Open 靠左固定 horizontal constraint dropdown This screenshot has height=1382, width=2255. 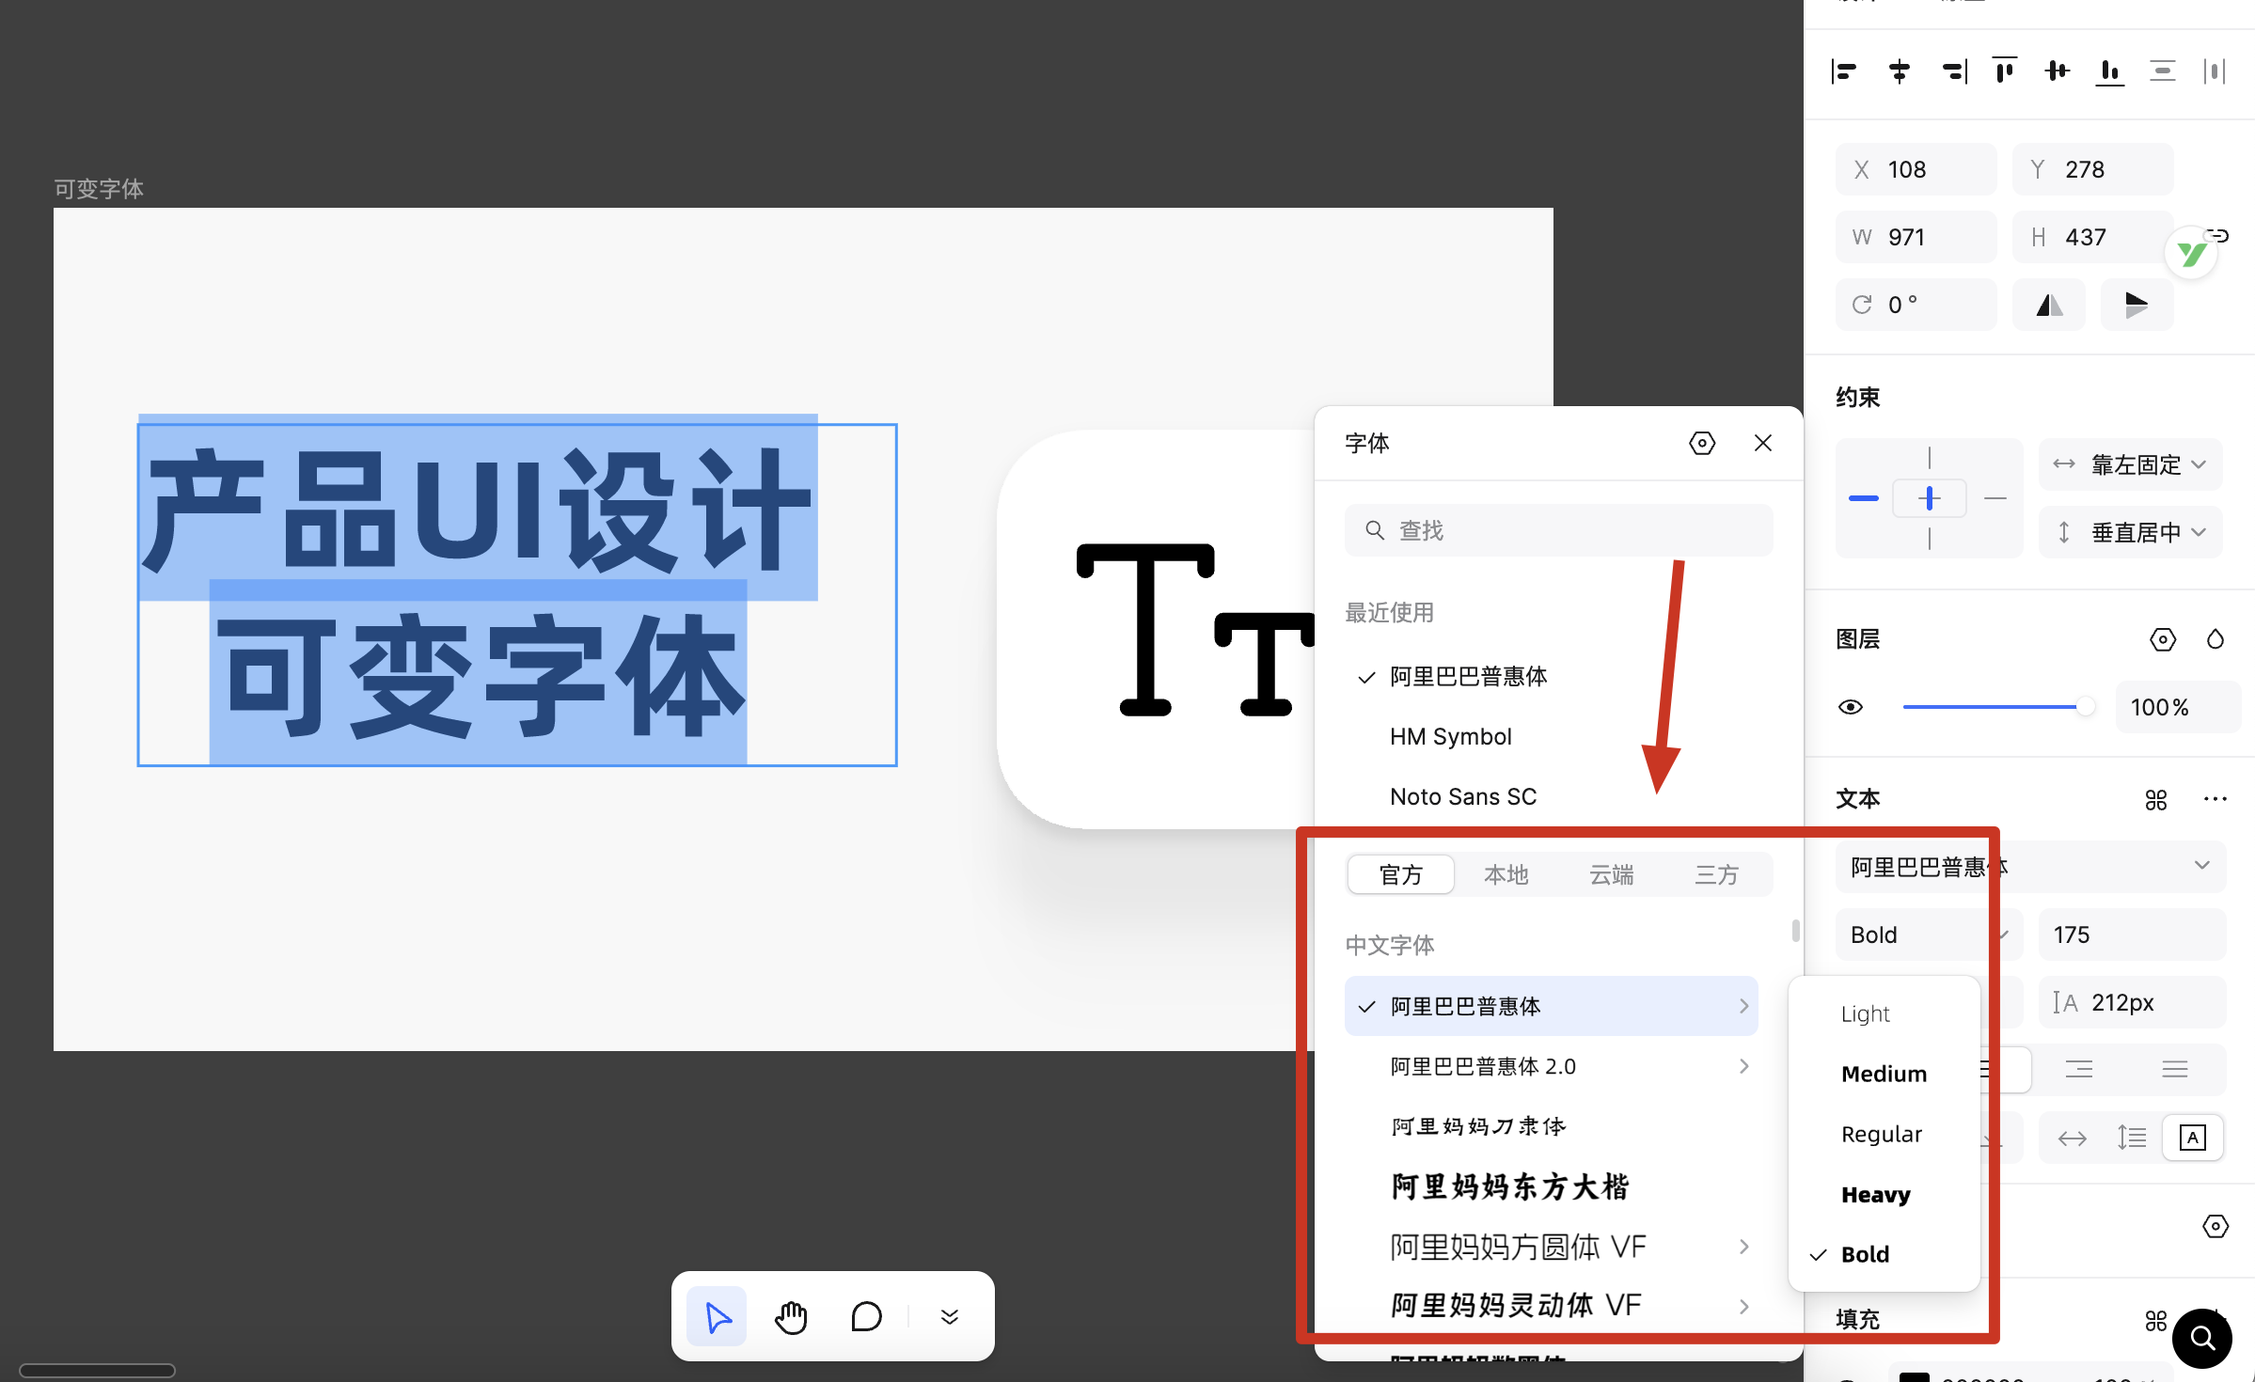[2130, 464]
